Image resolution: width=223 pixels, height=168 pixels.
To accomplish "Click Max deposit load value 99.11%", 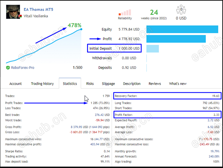I will [105, 161].
